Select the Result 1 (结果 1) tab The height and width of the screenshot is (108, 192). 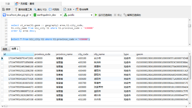(x=15, y=49)
